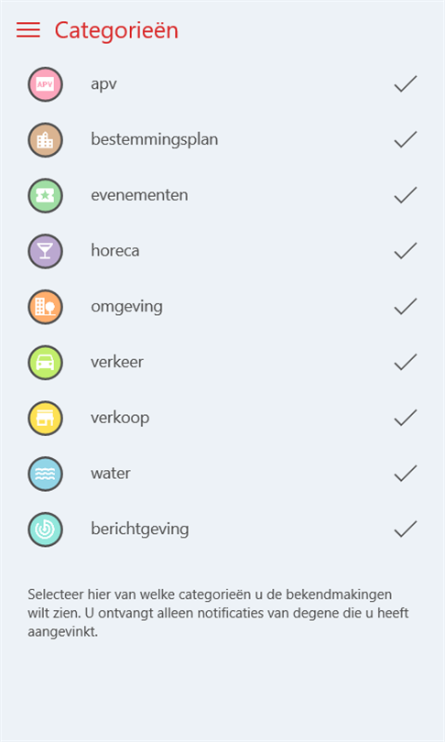
Task: Click the blue water waves icon
Action: click(45, 474)
